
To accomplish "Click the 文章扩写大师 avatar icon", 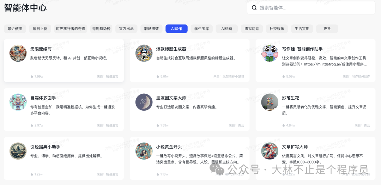I will point(270,151).
